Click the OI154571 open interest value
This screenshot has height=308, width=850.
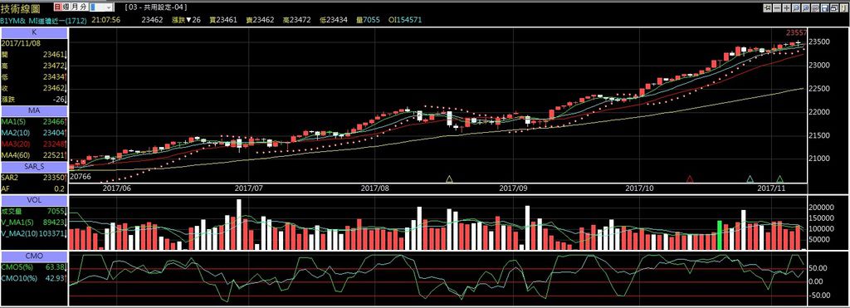tap(405, 20)
